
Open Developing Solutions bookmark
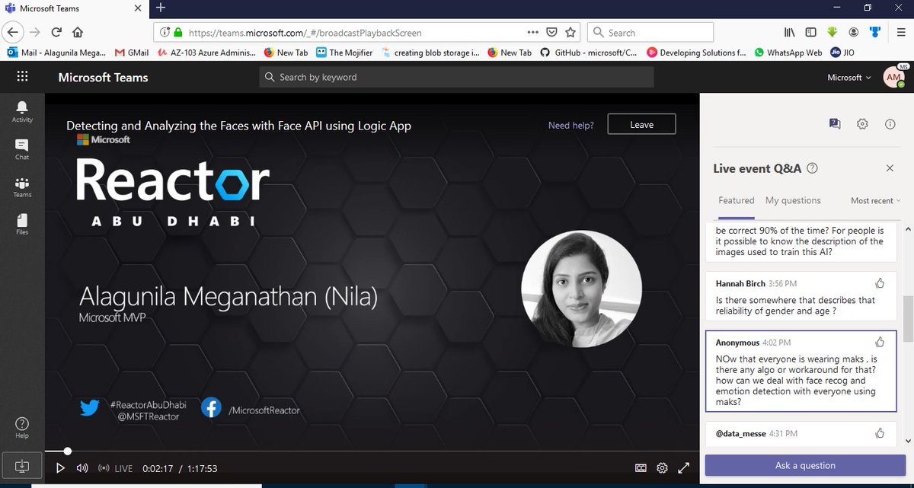coord(695,53)
